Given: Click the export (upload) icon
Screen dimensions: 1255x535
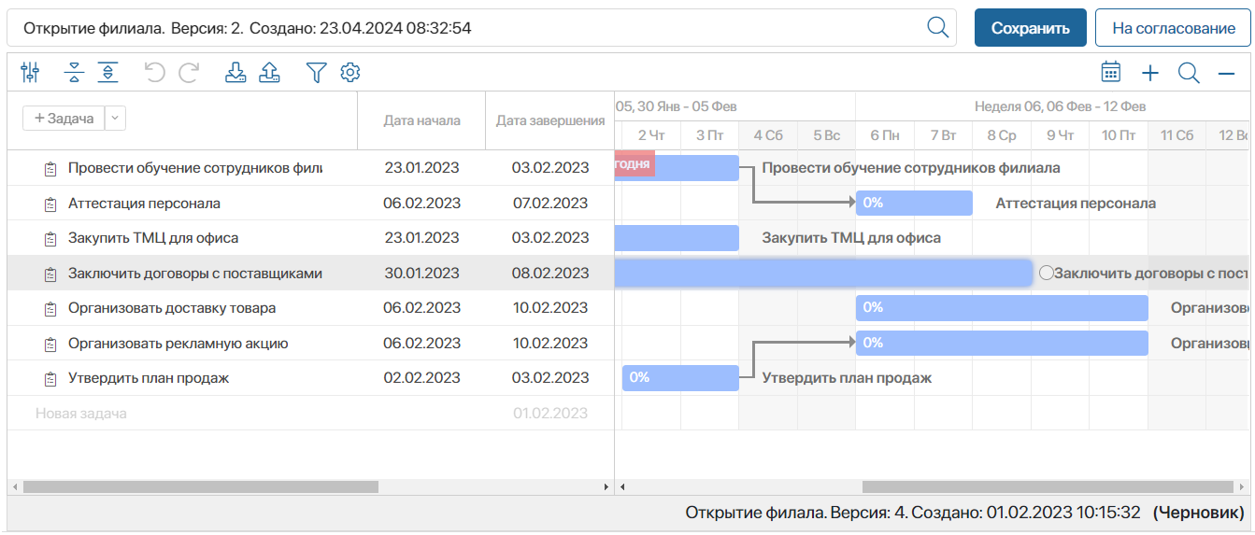Looking at the screenshot, I should coord(269,73).
